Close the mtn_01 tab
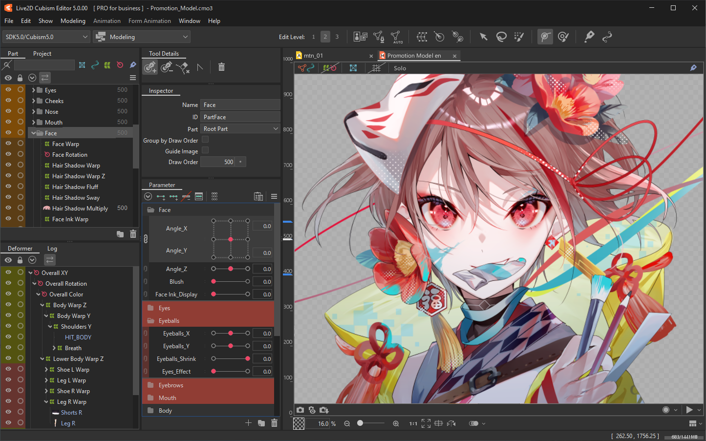Image resolution: width=706 pixels, height=441 pixels. coord(371,55)
